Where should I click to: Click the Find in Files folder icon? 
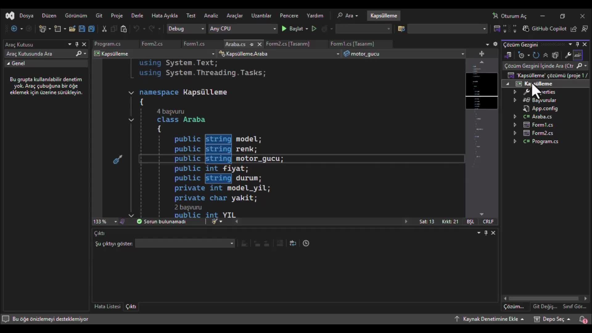pos(401,29)
